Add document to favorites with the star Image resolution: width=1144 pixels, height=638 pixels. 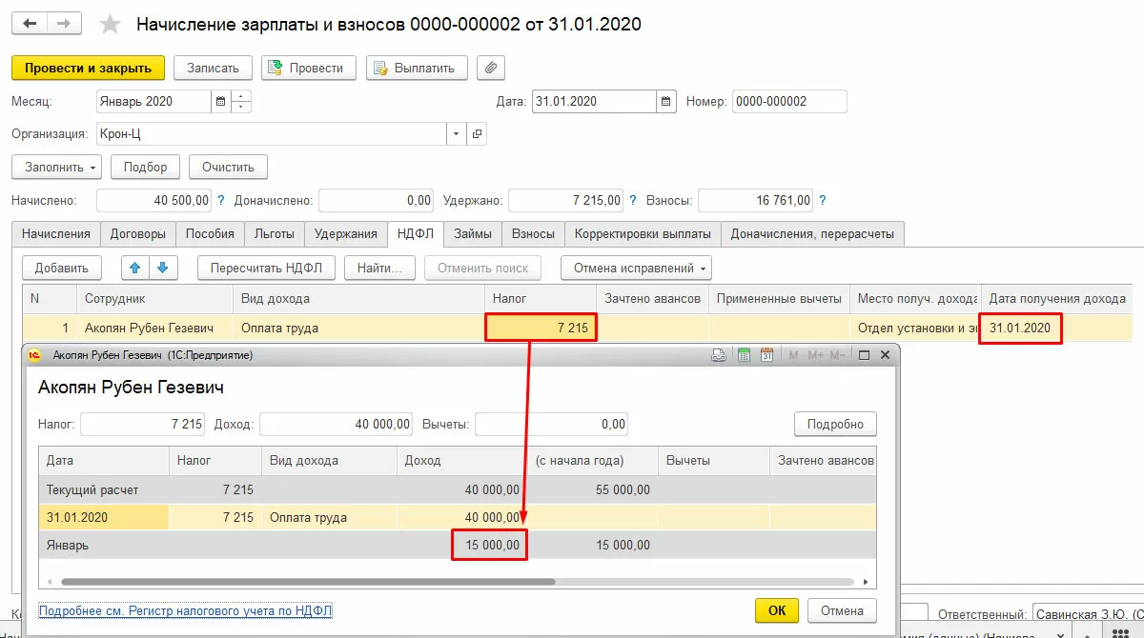[111, 25]
